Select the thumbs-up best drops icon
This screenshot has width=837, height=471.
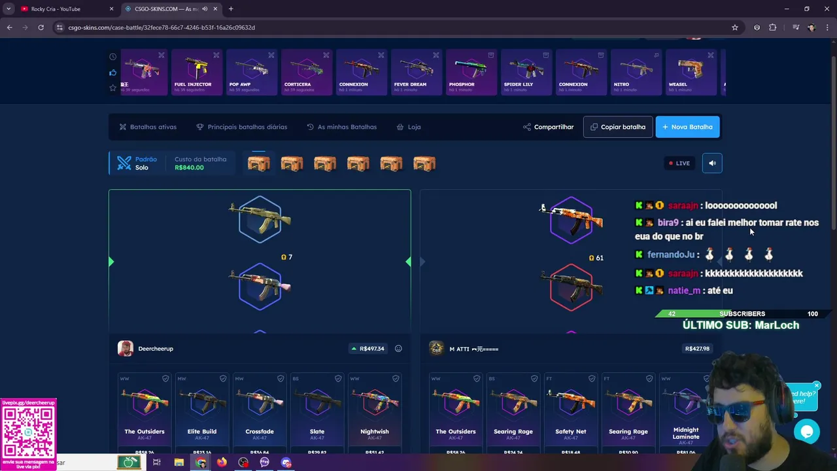(x=112, y=73)
